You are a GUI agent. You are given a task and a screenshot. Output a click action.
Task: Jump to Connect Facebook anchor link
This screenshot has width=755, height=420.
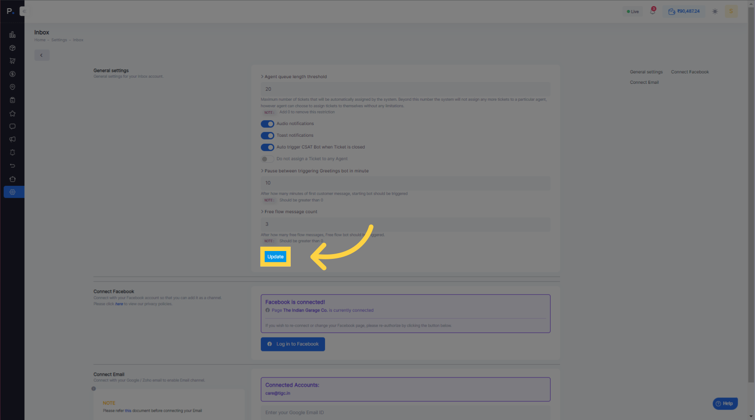(690, 72)
